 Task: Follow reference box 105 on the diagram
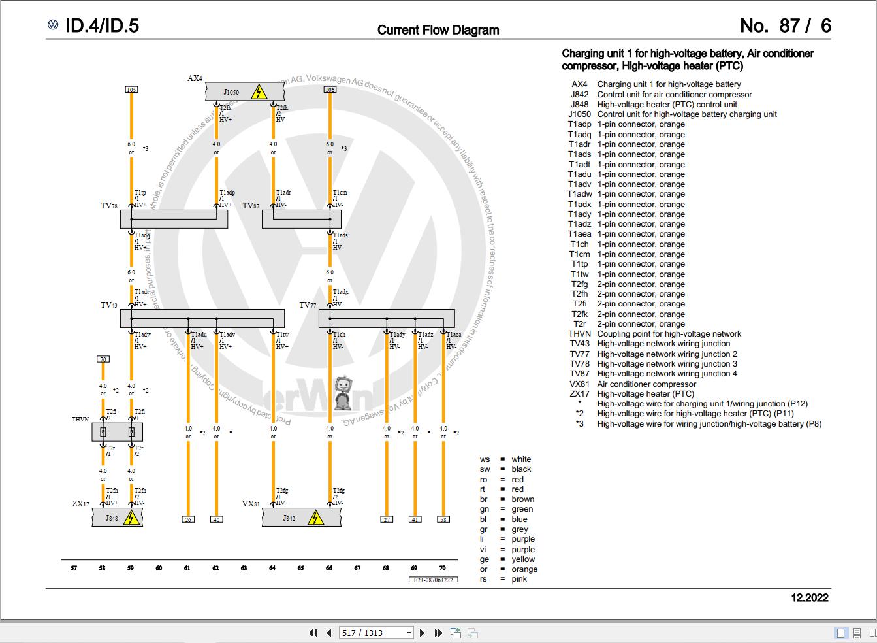pos(131,90)
